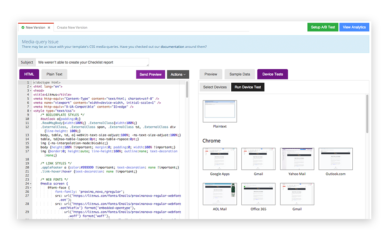Click the Setup A/B Test button

(x=323, y=27)
